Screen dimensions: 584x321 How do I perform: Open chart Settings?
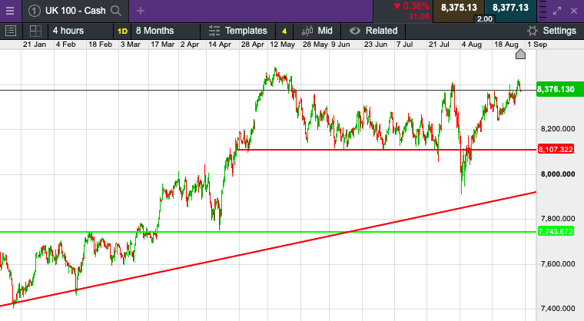pos(552,31)
